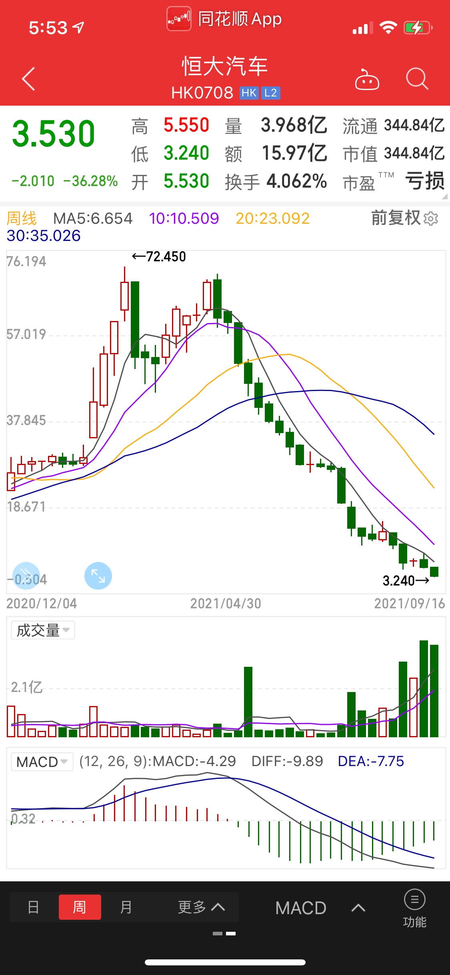Viewport: 450px width, 975px height.
Task: Tap the open price 5.530
Action: click(186, 181)
